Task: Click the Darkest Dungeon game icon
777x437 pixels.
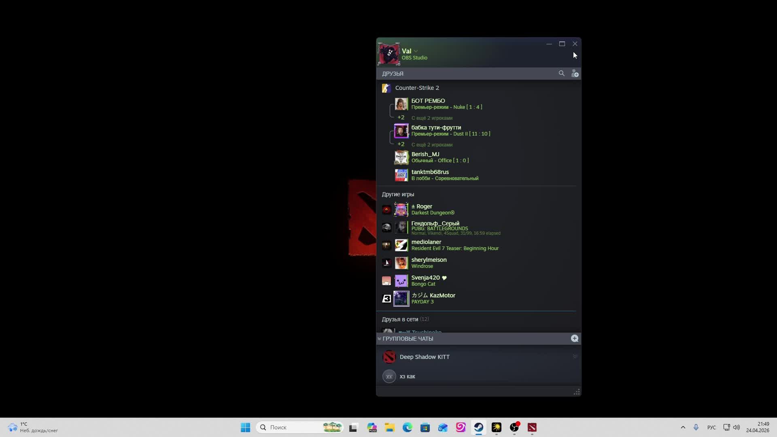Action: [x=386, y=210]
